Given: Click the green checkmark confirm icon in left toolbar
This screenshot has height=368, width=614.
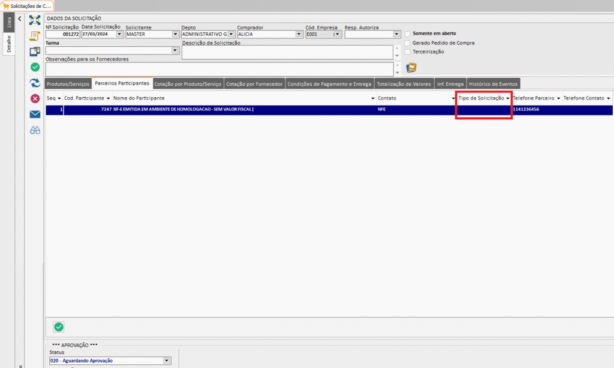Looking at the screenshot, I should coord(35,67).
